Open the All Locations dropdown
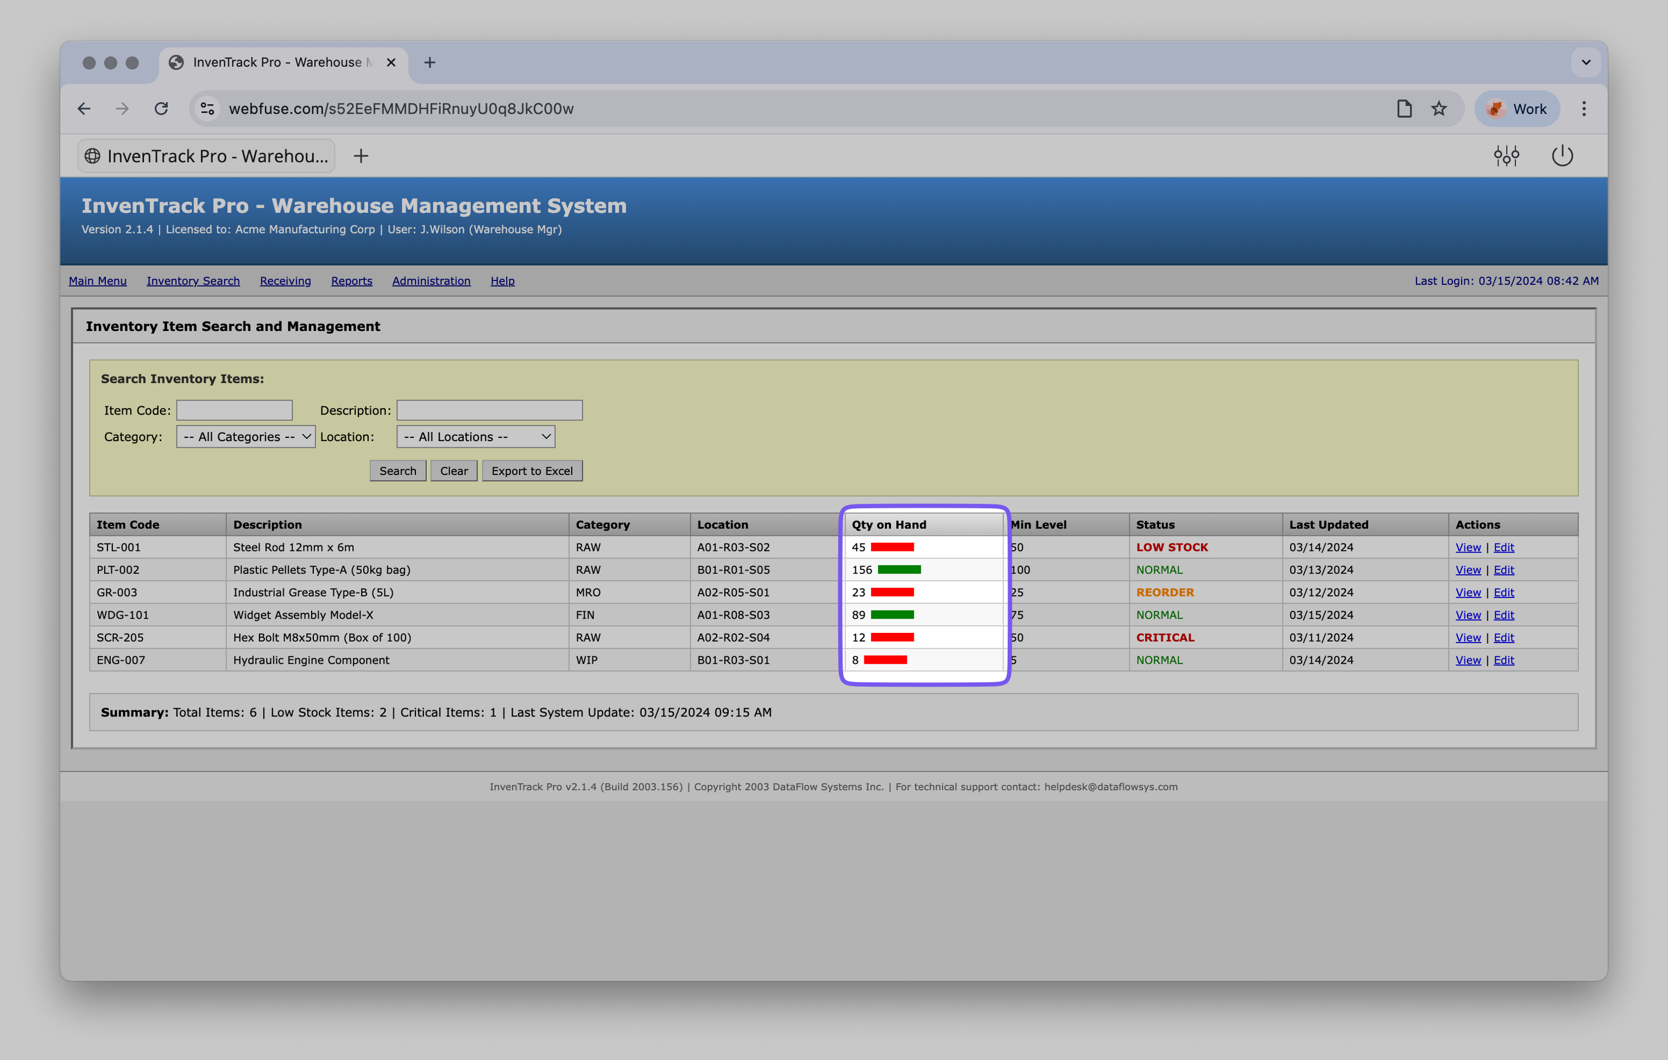1668x1060 pixels. click(x=475, y=436)
